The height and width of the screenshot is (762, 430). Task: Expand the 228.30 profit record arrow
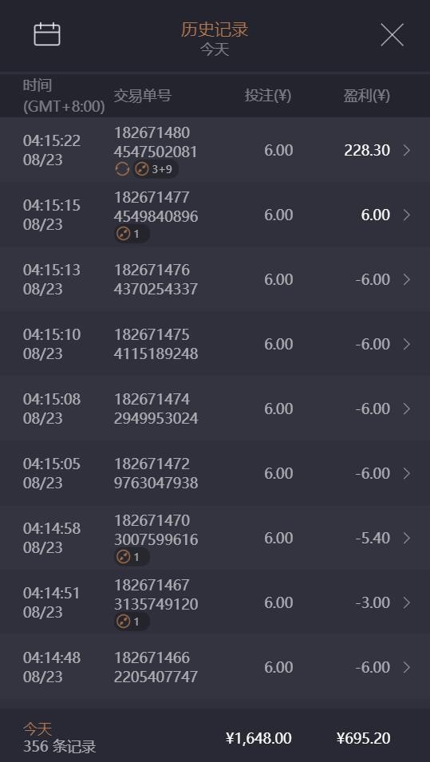click(x=407, y=151)
